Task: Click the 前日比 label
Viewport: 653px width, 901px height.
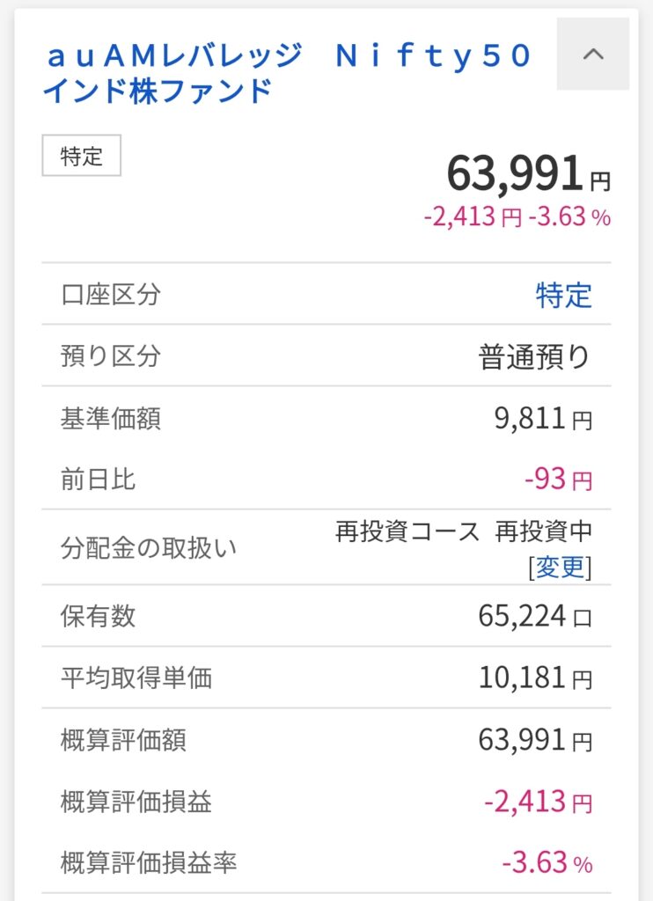Action: tap(99, 480)
